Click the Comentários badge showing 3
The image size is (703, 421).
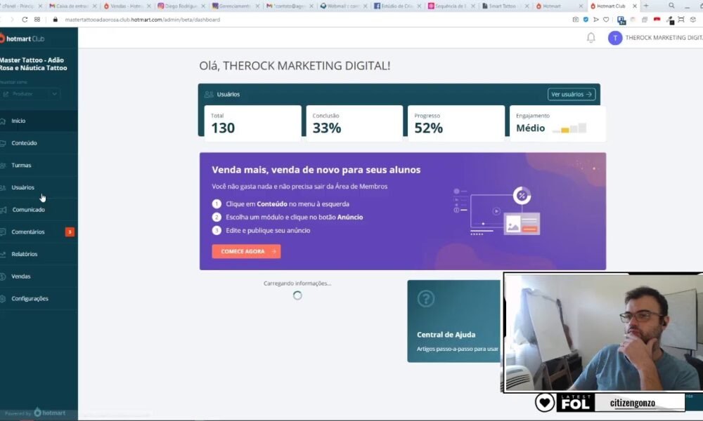coord(70,232)
